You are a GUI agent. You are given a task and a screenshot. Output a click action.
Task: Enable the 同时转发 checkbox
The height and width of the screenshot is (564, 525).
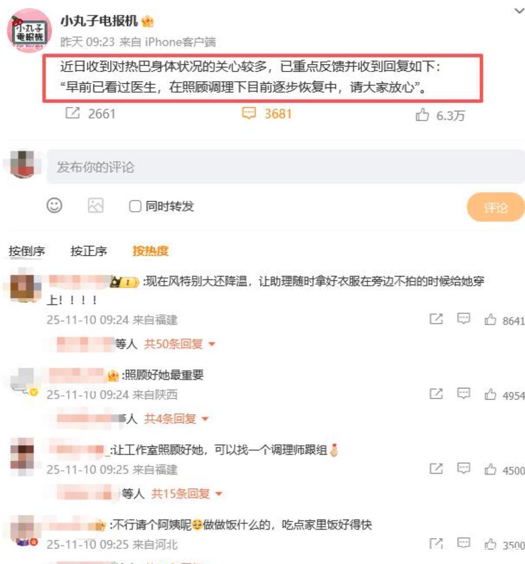[x=135, y=206]
